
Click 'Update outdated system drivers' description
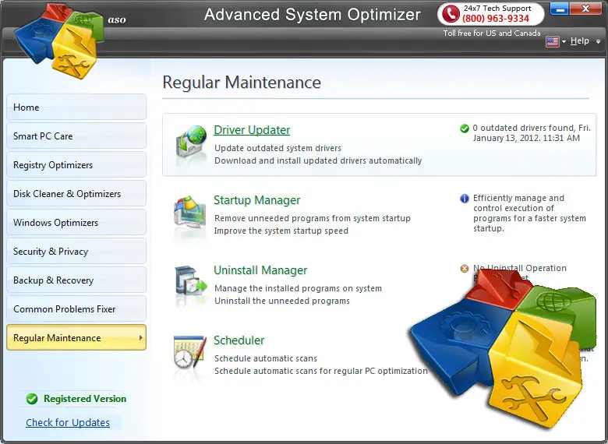[277, 148]
